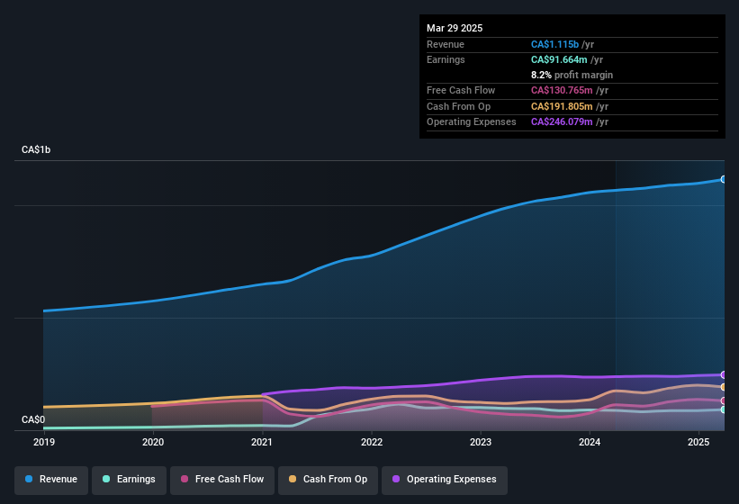The height and width of the screenshot is (504, 739).
Task: Click the teal Earnings endpoint marker
Action: tap(723, 409)
